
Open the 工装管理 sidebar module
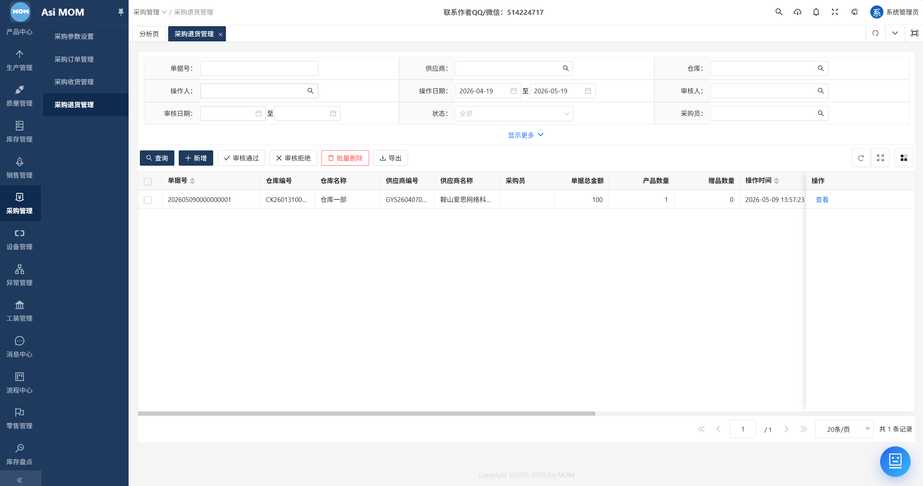coord(20,311)
